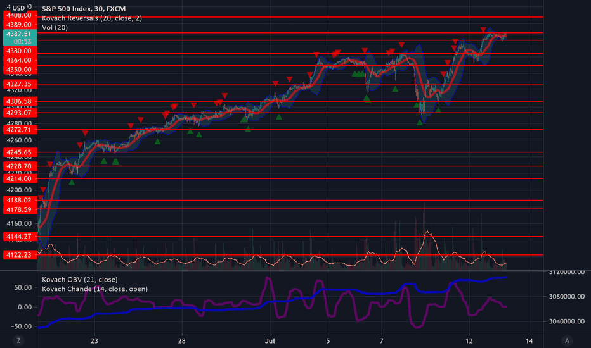Click the 28 date label on time axis
This screenshot has width=591, height=348.
pos(181,341)
